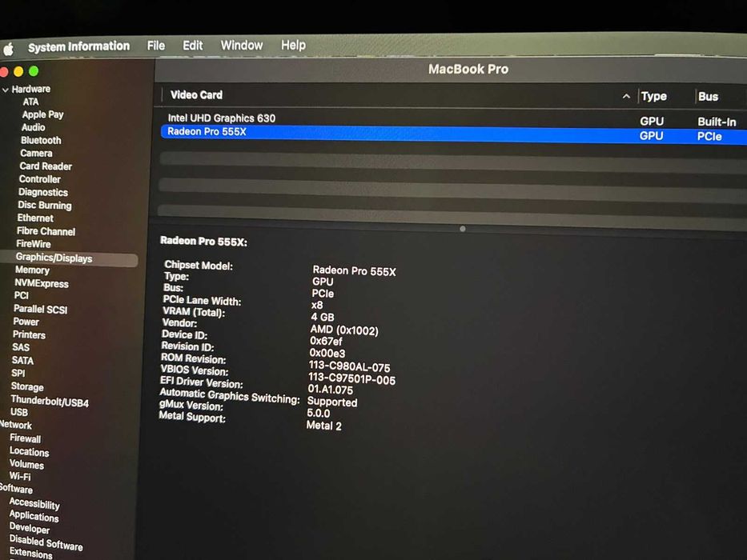Select Bluetooth in the sidebar
747x560 pixels.
41,141
